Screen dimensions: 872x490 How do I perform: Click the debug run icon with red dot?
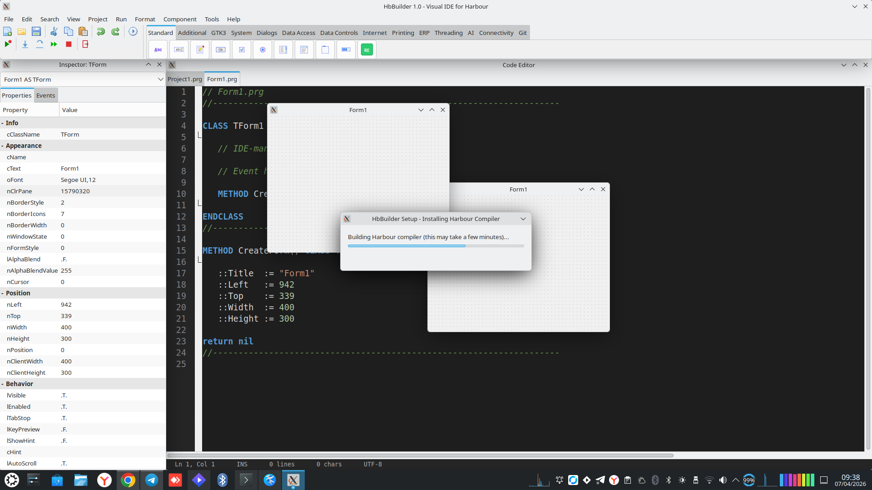[8, 44]
